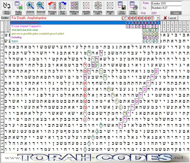Click red-circled letter in matrix row 6

pyautogui.click(x=85, y=65)
